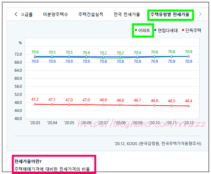
Task: Click x-axis label '20.03
Action: (x=35, y=123)
